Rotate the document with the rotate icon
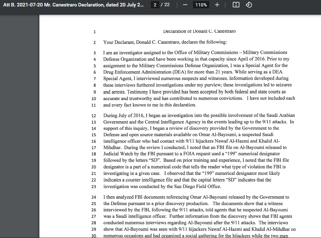 click(249, 5)
